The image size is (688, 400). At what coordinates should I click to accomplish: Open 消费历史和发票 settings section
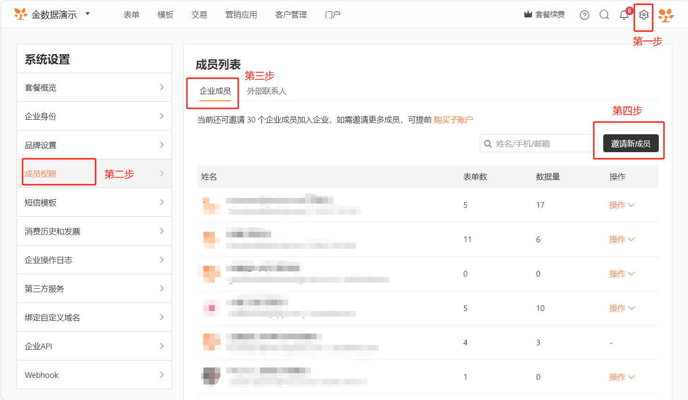[x=94, y=231]
